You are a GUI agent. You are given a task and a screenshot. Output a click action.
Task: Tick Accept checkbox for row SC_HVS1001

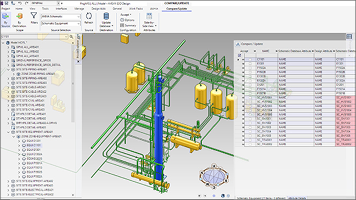[x=250, y=98]
